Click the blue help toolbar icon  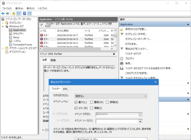[x=24, y=13]
